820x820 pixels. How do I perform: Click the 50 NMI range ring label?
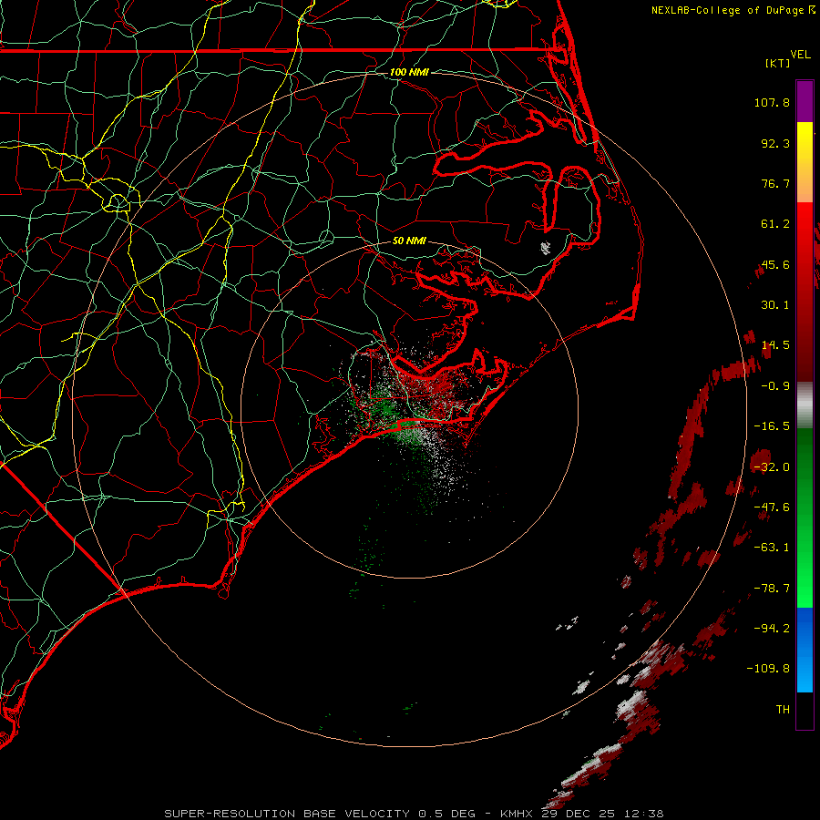click(409, 241)
